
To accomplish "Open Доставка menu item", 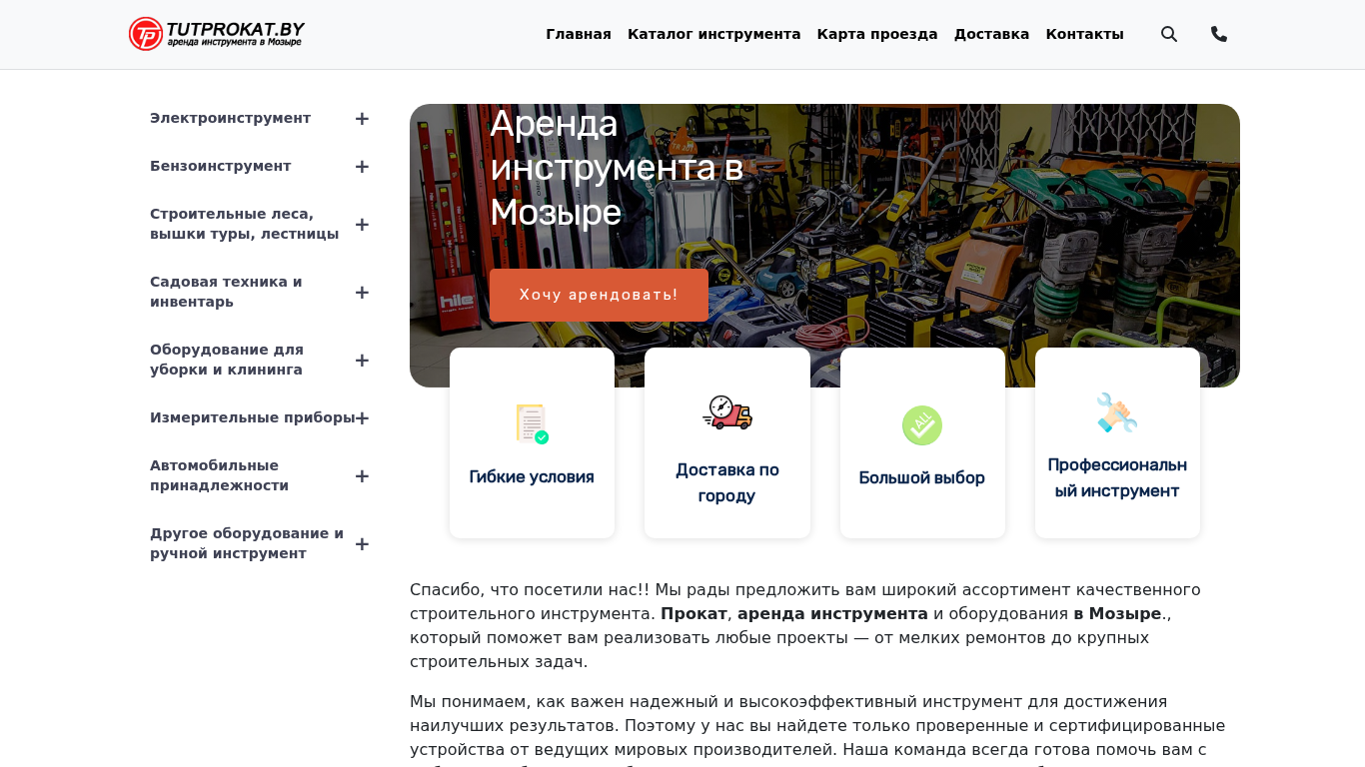I will coord(991,34).
